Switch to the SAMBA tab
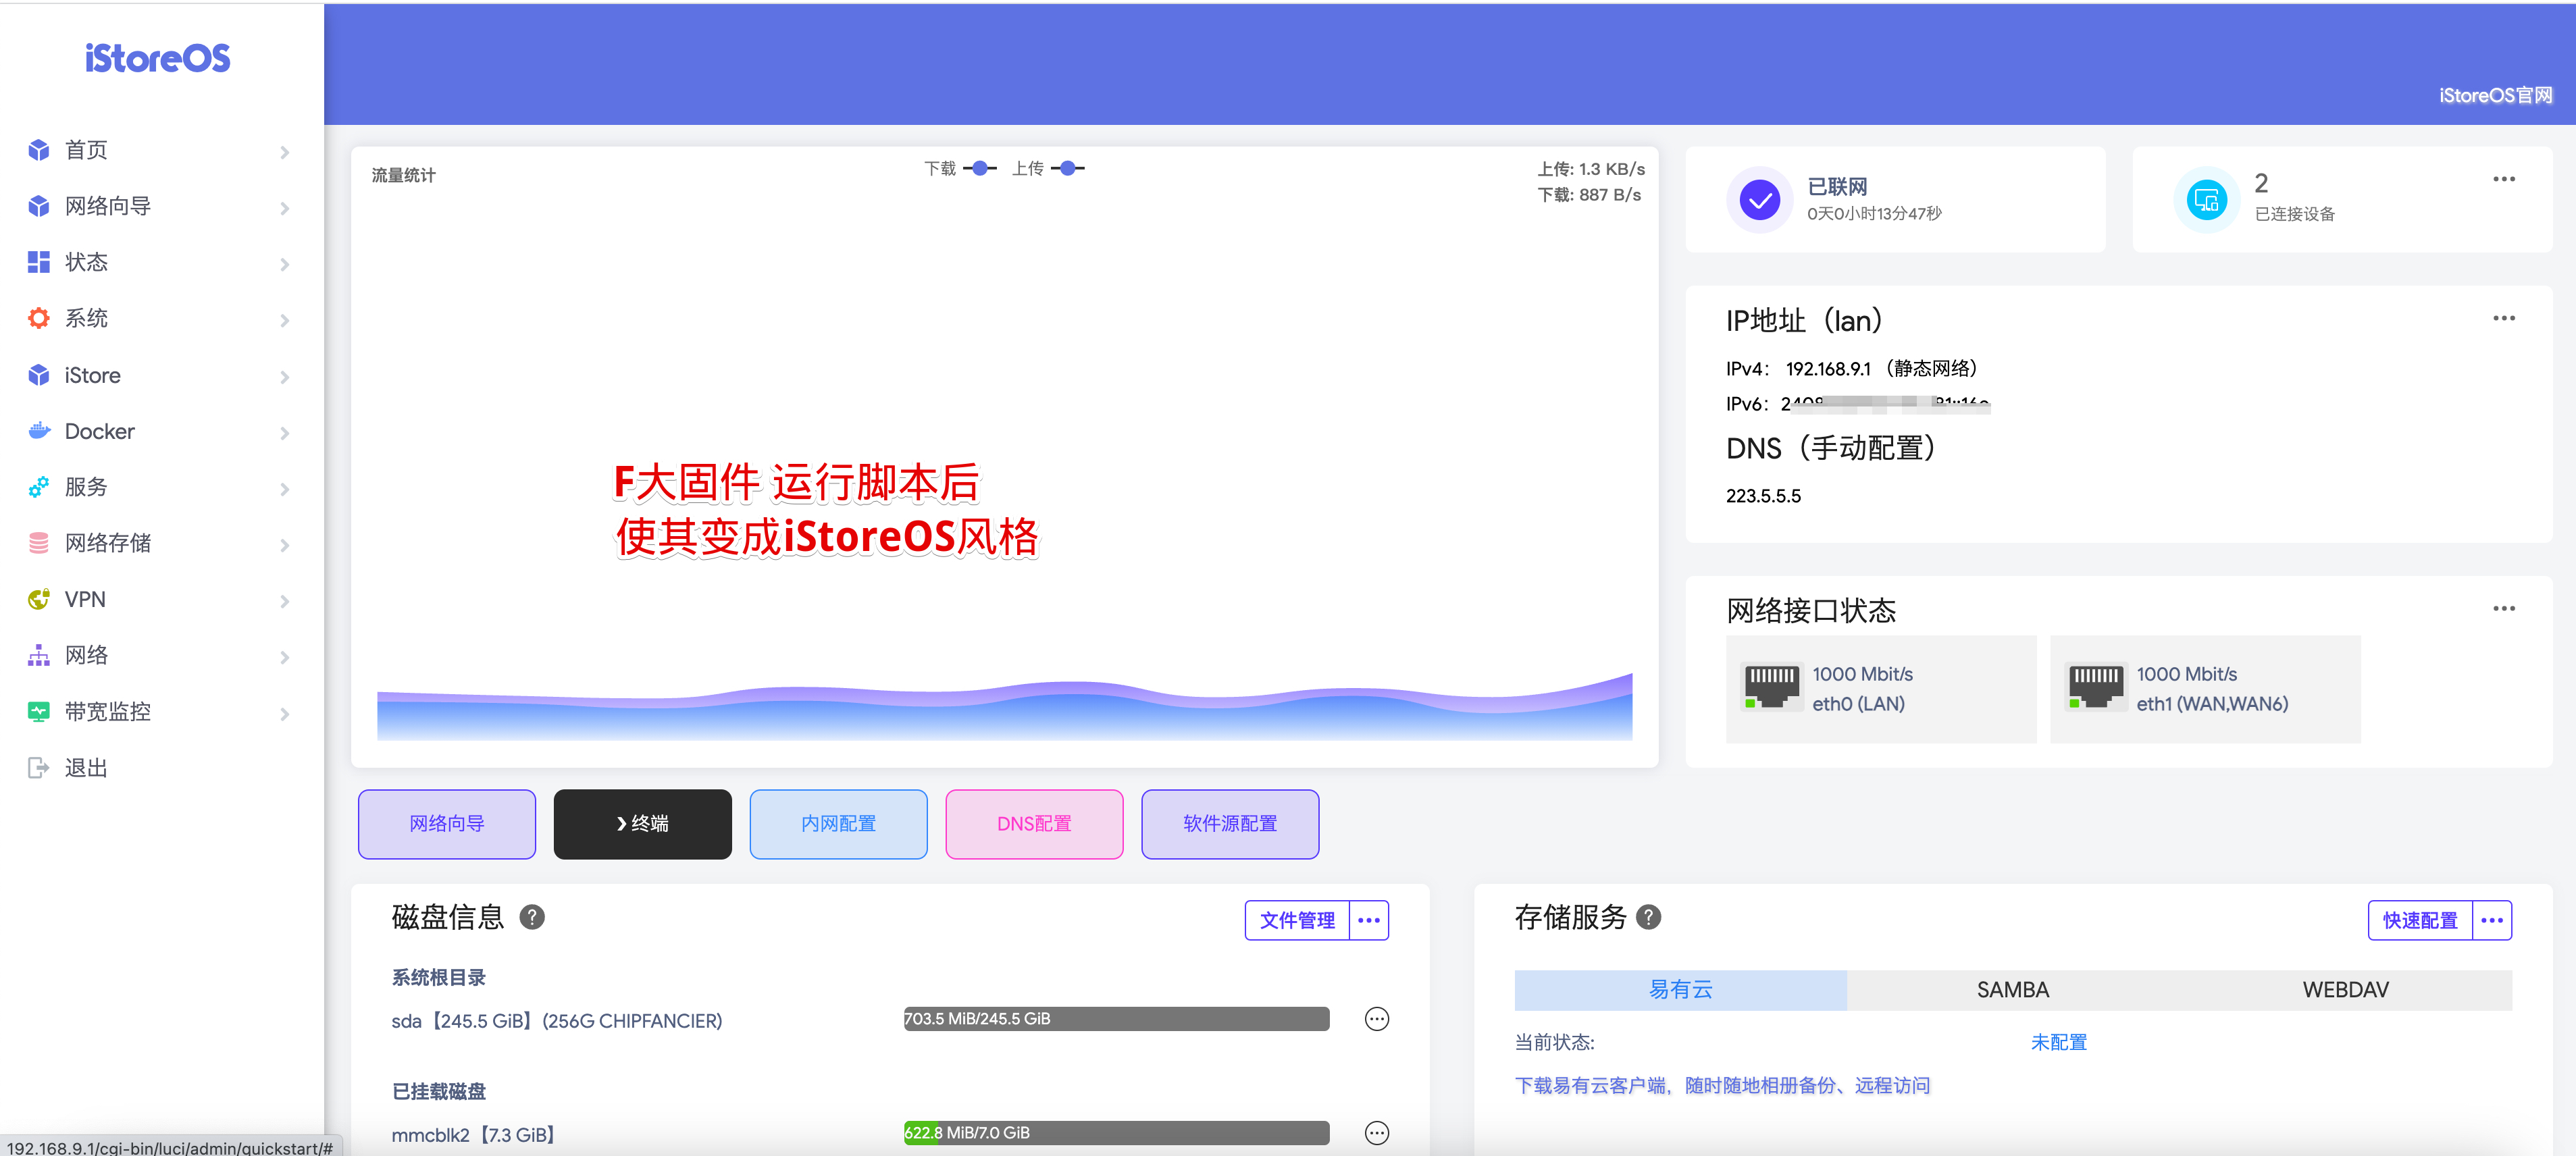This screenshot has height=1156, width=2576. tap(2012, 989)
